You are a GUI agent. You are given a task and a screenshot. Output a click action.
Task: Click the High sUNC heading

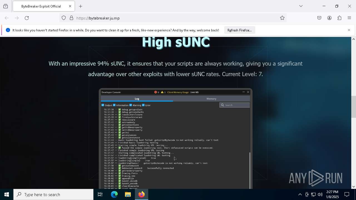tap(176, 42)
